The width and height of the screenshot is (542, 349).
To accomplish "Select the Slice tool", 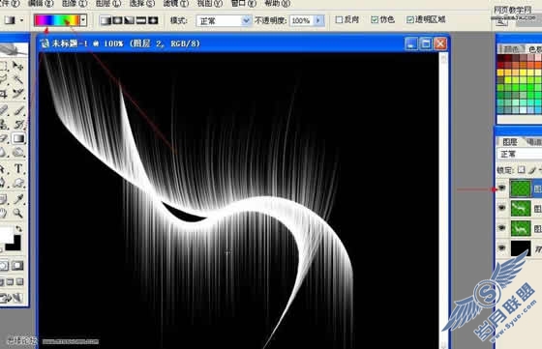I will (18, 94).
